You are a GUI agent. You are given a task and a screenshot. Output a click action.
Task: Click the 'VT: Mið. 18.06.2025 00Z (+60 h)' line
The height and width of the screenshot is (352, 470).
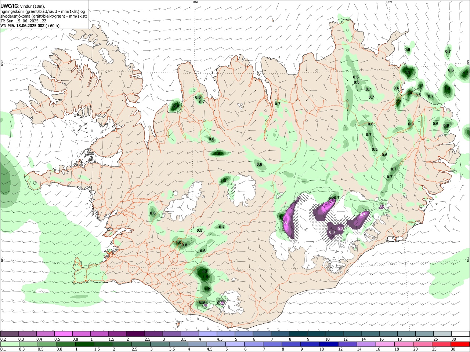[x=30, y=26]
